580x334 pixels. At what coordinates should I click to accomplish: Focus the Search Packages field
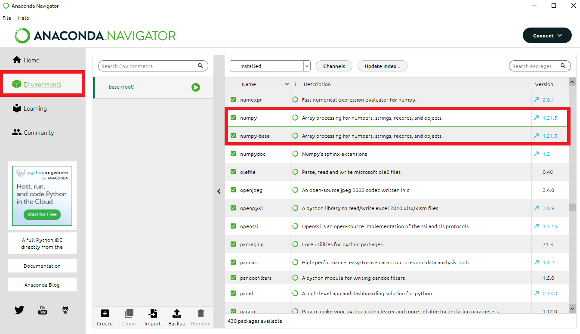tap(540, 66)
